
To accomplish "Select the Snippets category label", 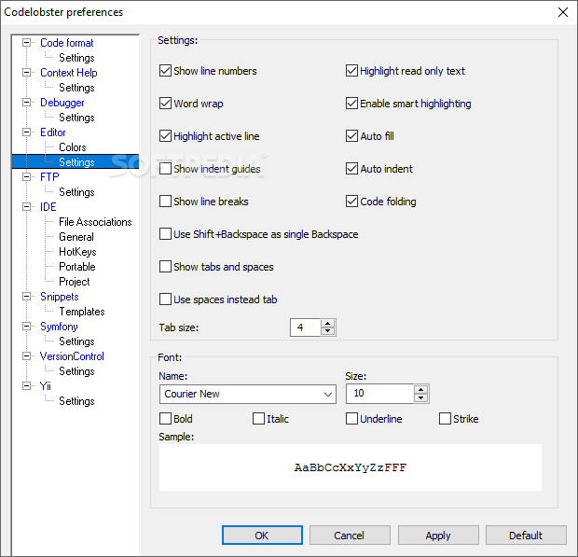I will pos(60,297).
